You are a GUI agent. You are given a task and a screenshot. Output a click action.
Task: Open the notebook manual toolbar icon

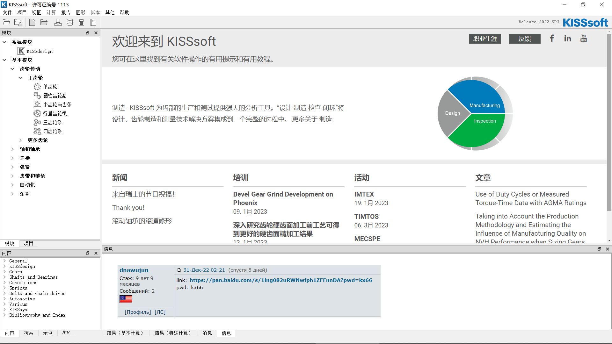point(93,22)
